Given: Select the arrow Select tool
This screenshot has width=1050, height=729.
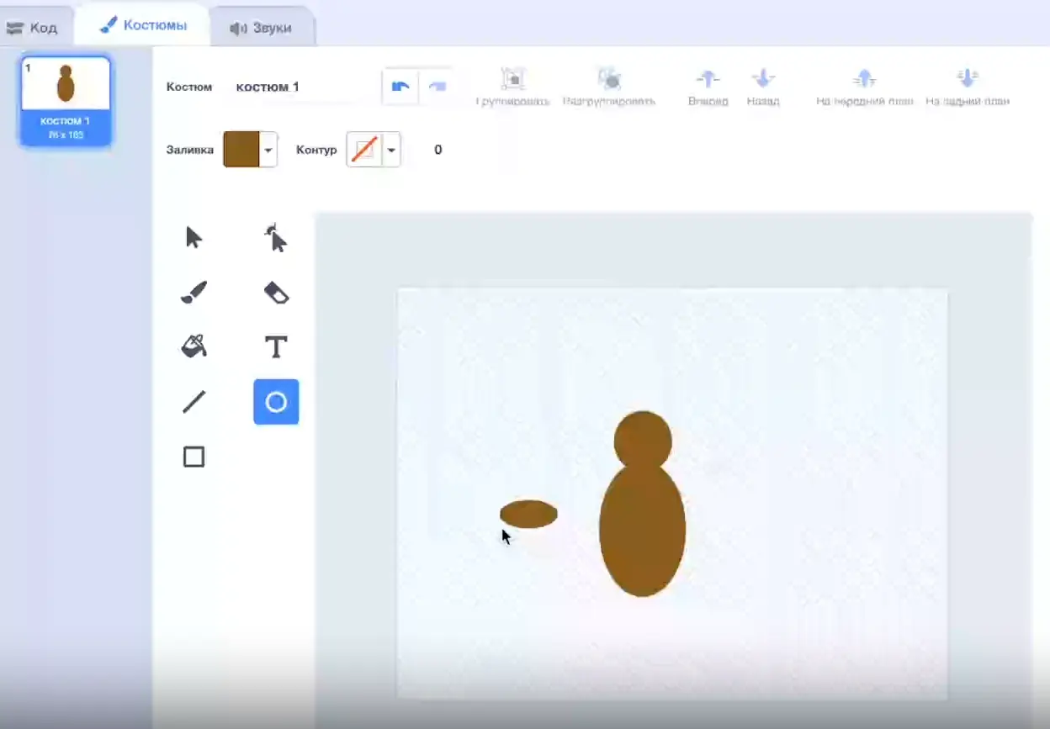Looking at the screenshot, I should coord(194,238).
